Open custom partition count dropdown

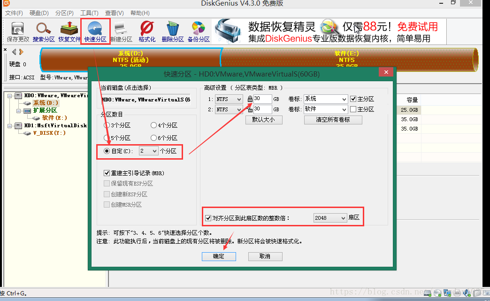pos(148,151)
